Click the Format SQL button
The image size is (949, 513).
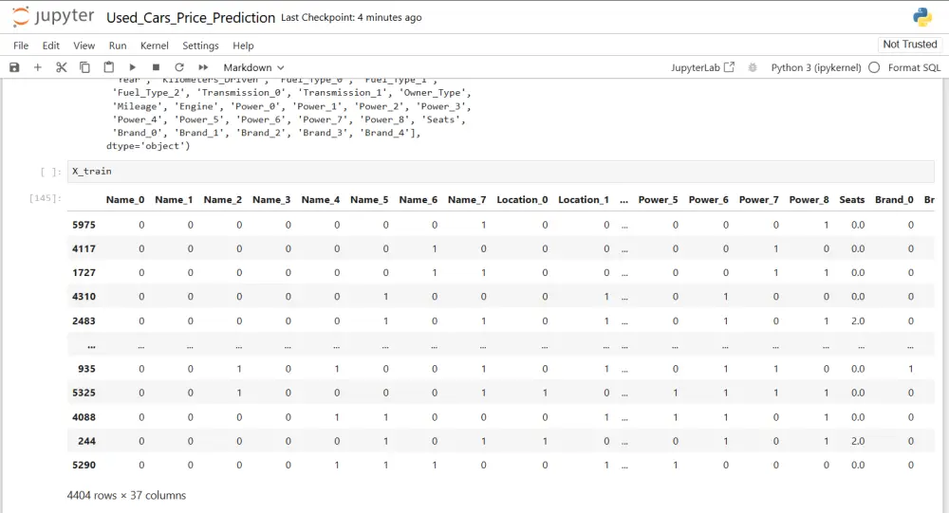(x=914, y=67)
